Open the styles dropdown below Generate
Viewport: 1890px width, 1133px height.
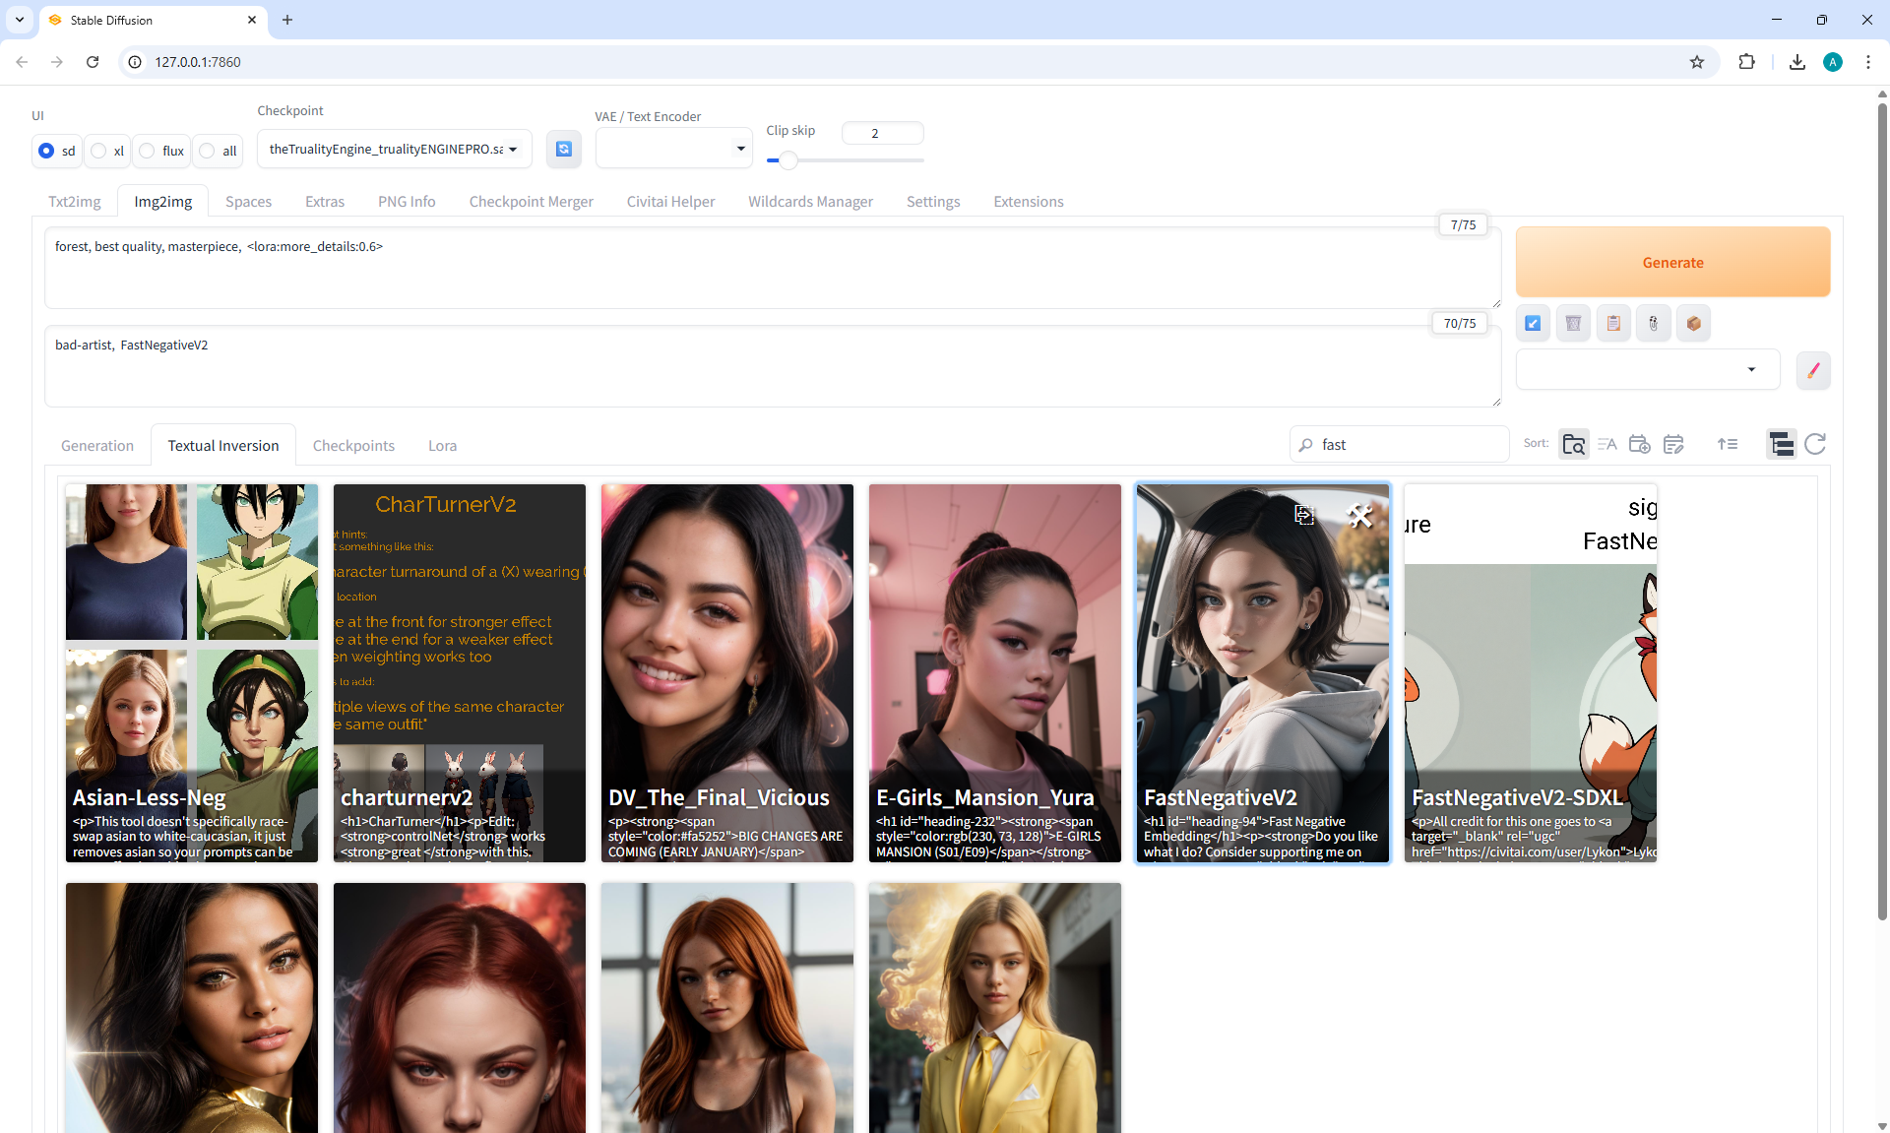[1647, 369]
